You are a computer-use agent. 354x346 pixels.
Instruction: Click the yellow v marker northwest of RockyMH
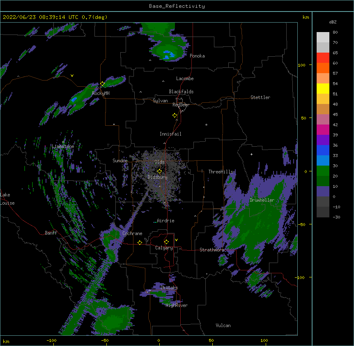click(72, 76)
